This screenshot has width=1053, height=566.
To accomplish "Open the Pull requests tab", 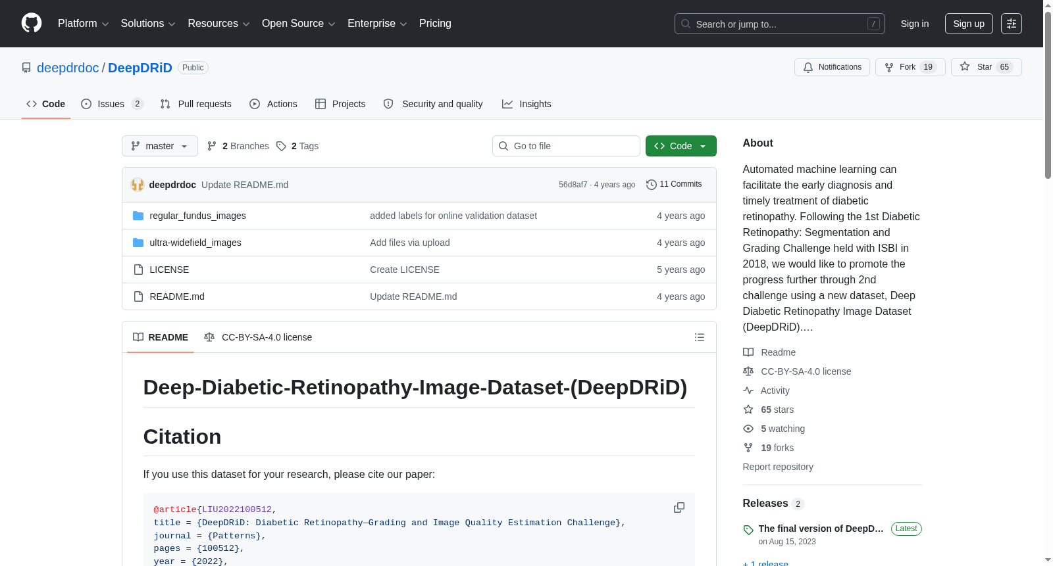I will 196,104.
